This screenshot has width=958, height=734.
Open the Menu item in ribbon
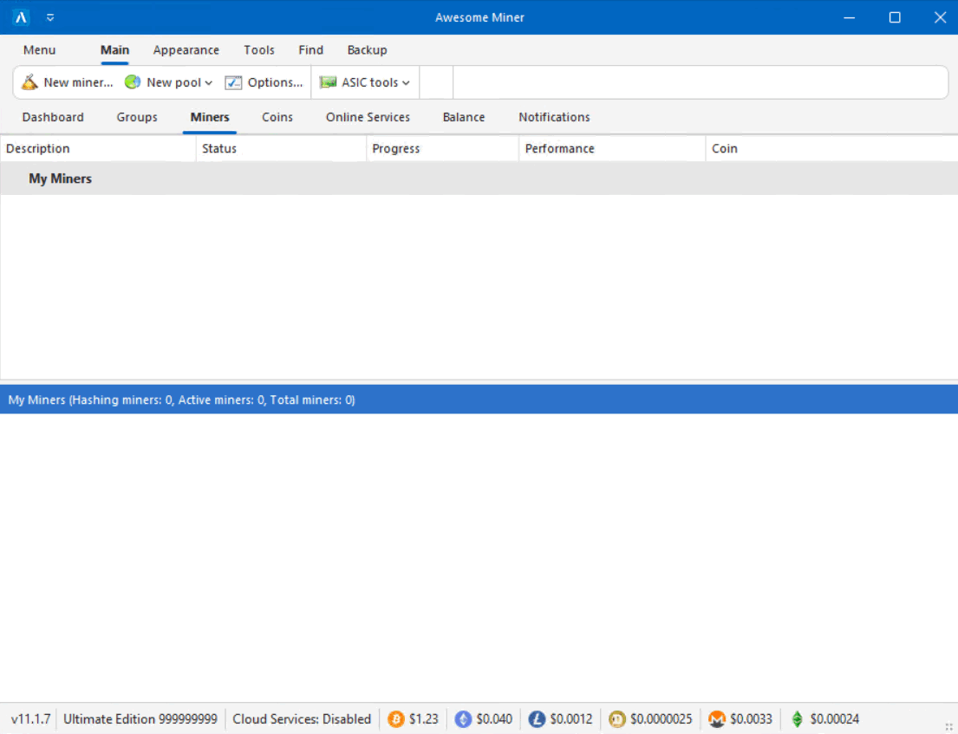tap(39, 50)
